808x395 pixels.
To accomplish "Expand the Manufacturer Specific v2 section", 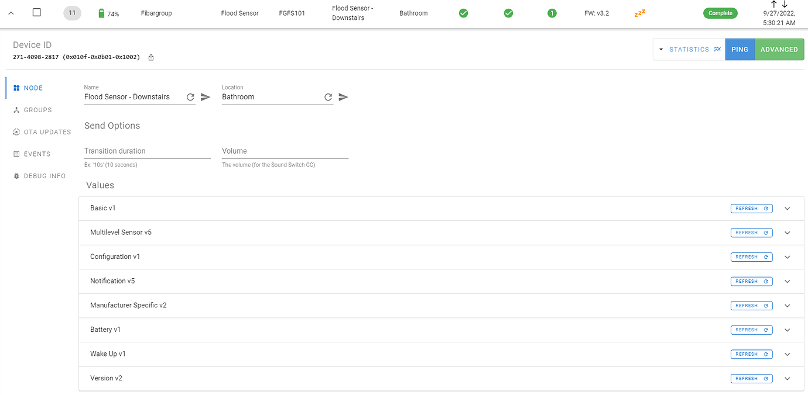I will tap(788, 306).
